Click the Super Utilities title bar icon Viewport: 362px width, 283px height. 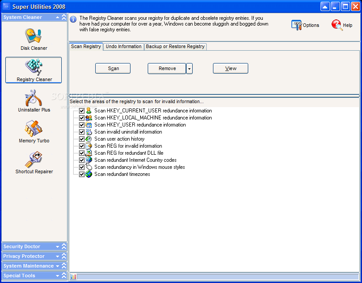coord(6,7)
